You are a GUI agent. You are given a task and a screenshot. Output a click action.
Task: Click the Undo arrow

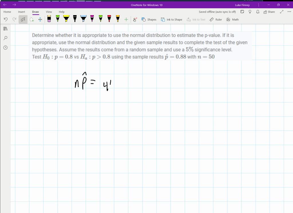6,19
